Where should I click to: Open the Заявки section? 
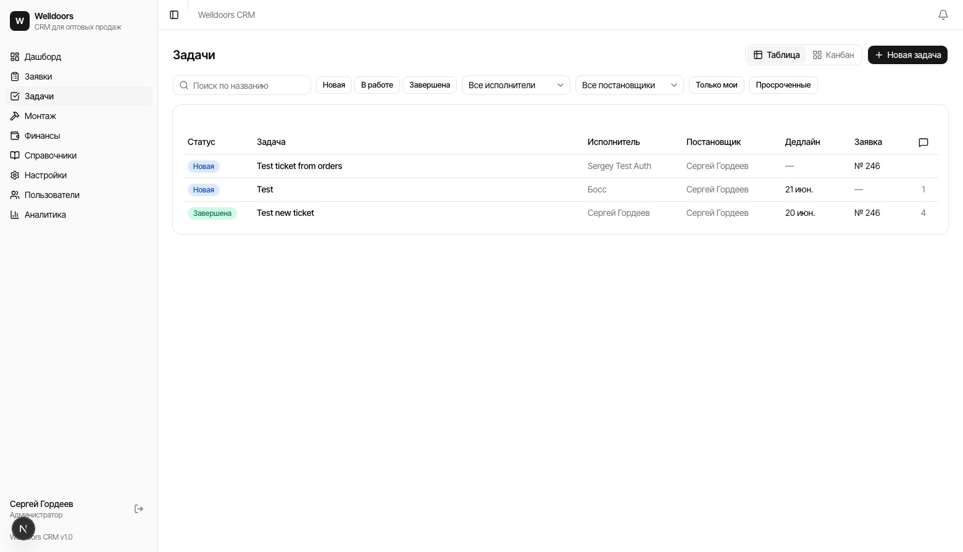79,76
